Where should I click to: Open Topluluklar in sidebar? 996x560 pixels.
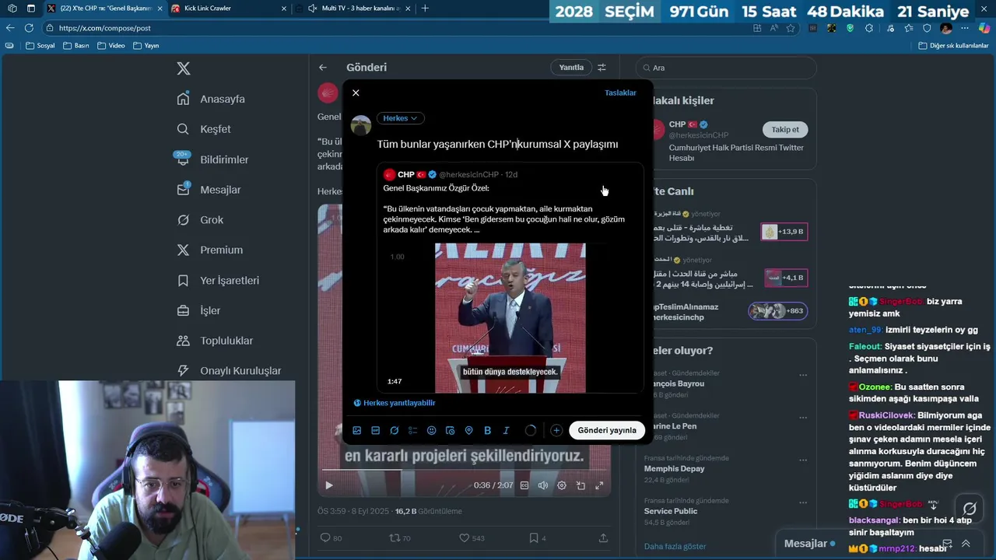pos(216,341)
